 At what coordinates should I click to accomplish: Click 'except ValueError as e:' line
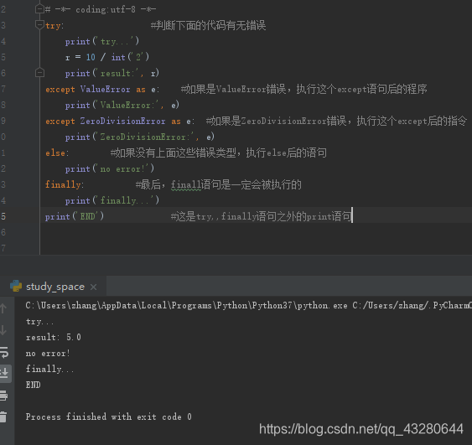[x=102, y=89]
